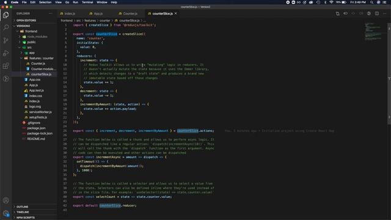Close the counterSlice.js tab

coord(176,13)
